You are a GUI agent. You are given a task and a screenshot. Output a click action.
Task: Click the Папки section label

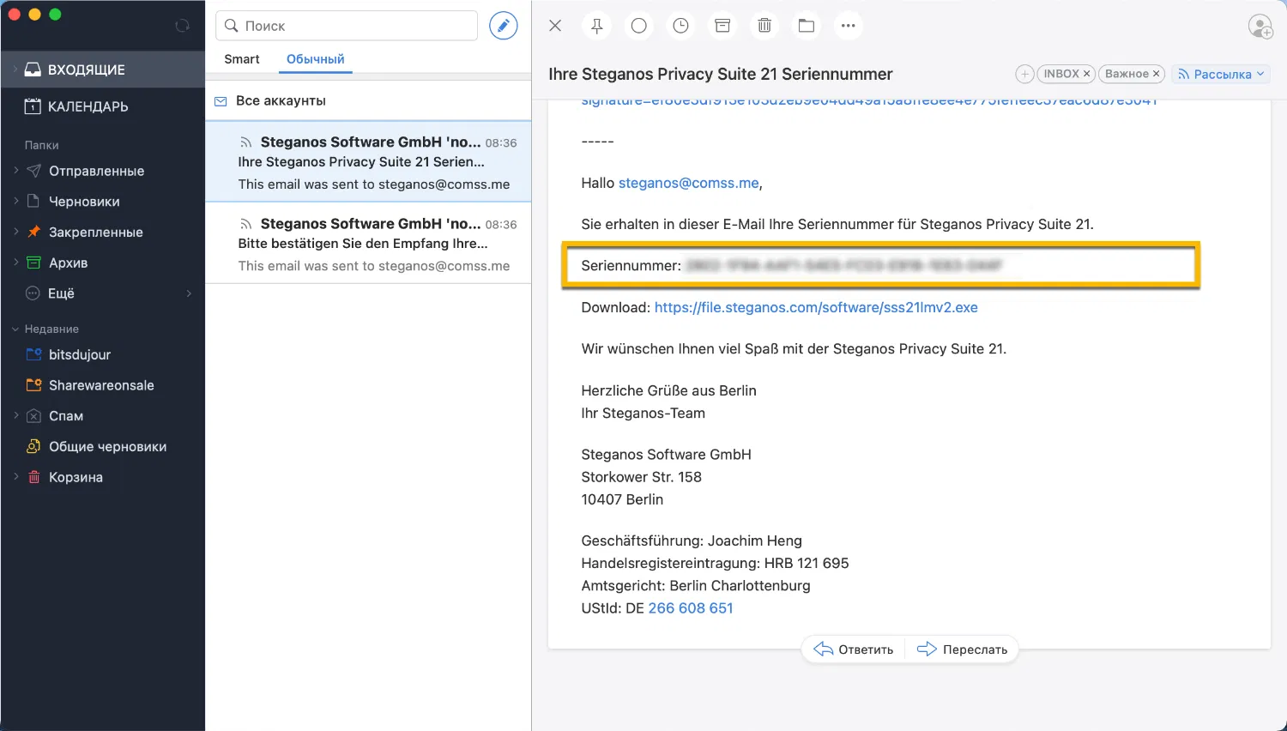[x=42, y=145]
